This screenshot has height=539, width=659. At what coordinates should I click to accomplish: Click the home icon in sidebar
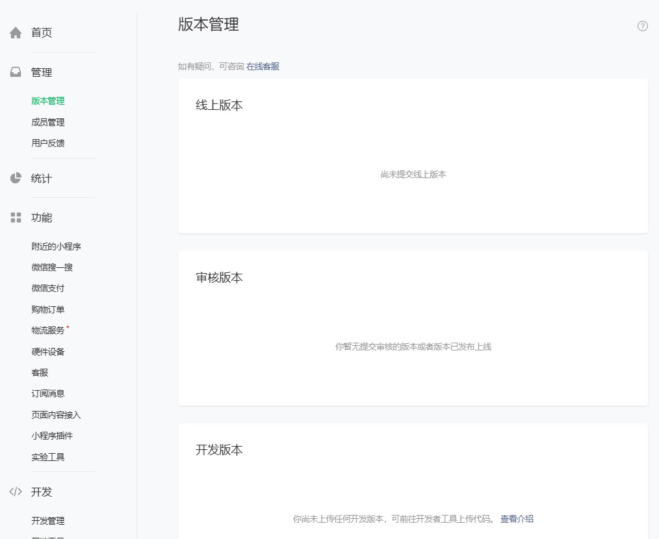(x=16, y=33)
